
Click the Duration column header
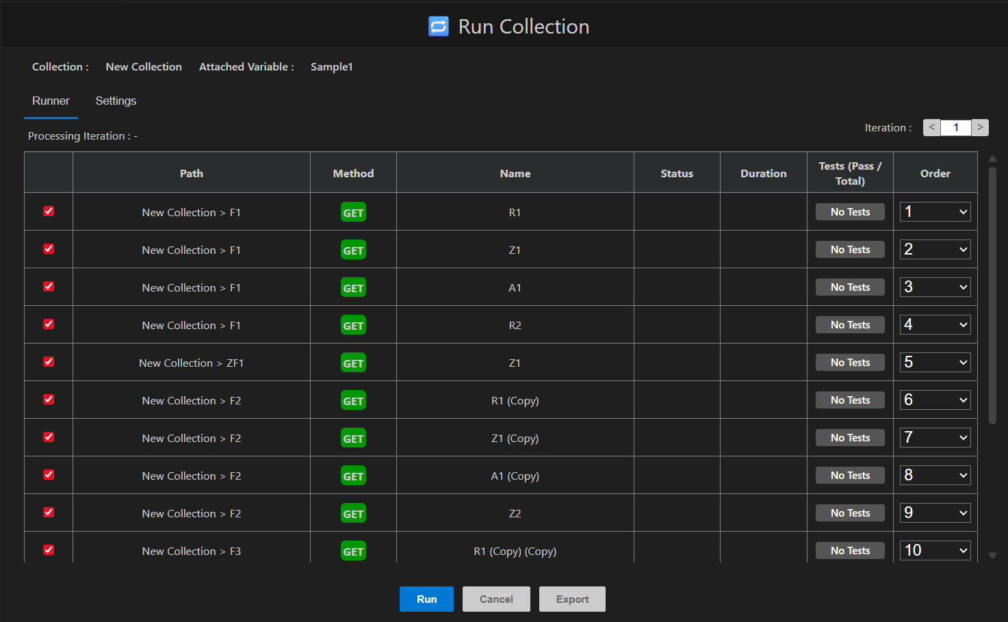[764, 173]
